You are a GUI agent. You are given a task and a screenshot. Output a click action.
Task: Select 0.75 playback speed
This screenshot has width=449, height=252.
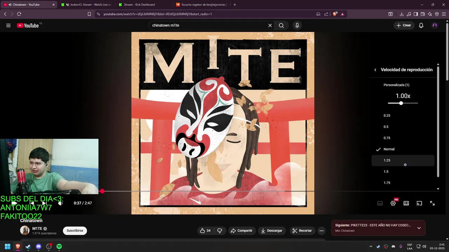(x=403, y=138)
